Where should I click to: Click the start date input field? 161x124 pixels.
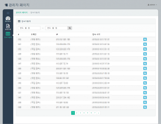click(x=29, y=28)
